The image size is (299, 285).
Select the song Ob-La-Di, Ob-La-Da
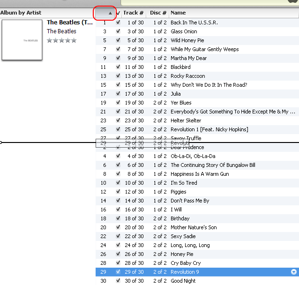(x=193, y=156)
